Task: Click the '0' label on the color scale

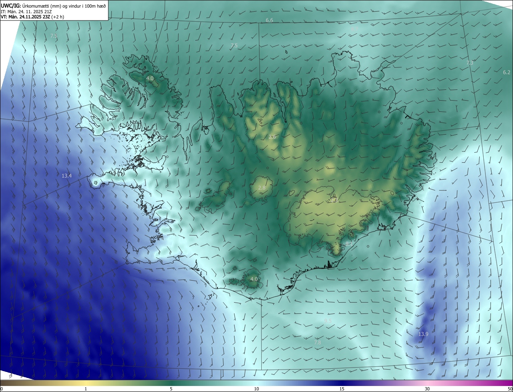Action: (x=2, y=389)
